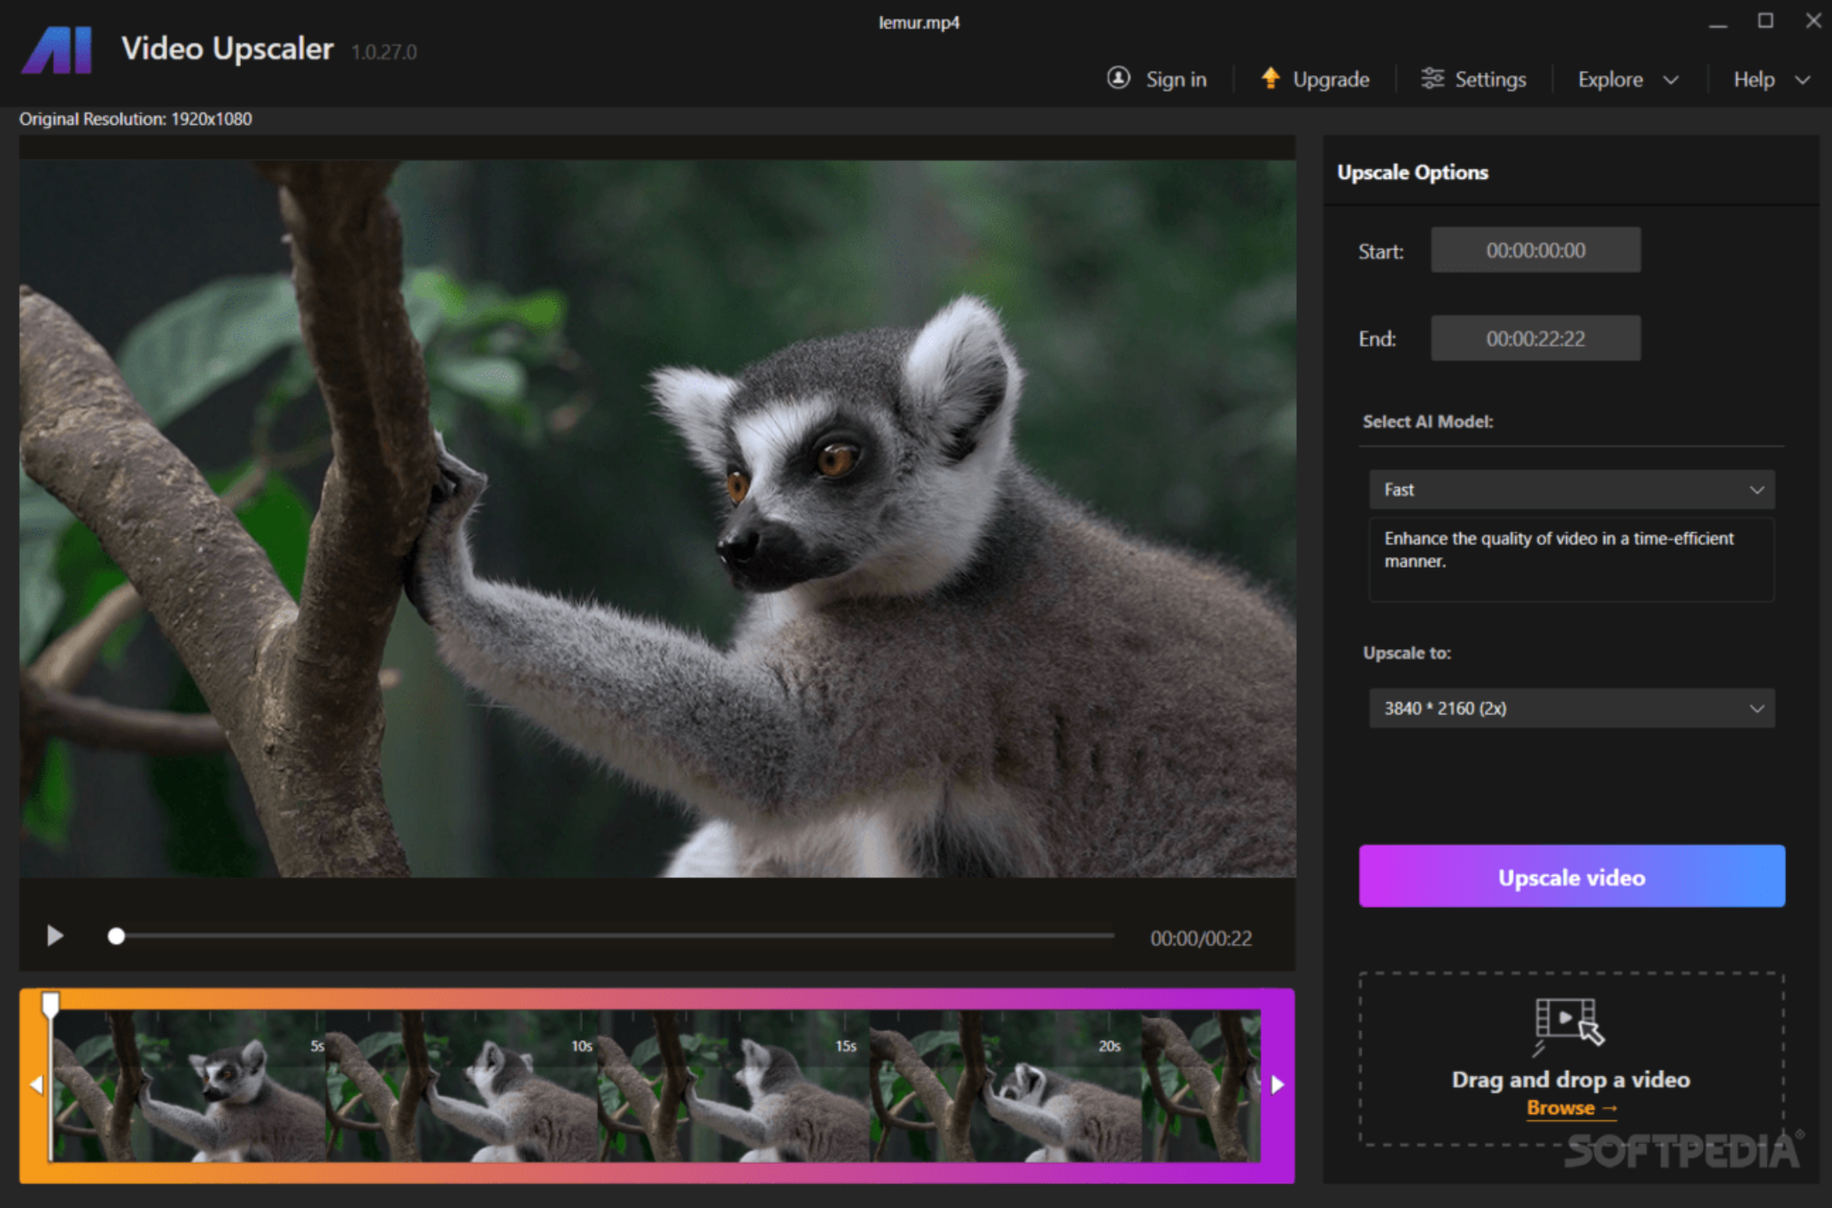This screenshot has height=1208, width=1832.
Task: Click the Sign in account icon
Action: tap(1117, 79)
